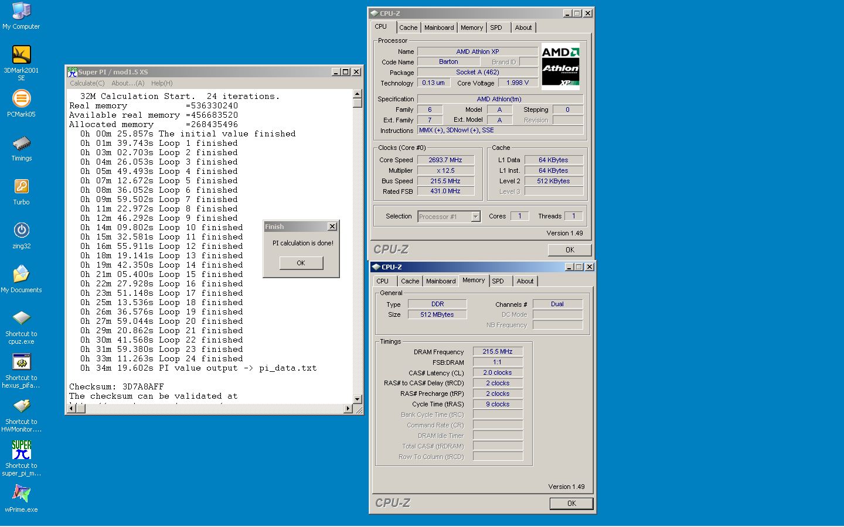Click OK in the lower CPU-Z Memory window
844x527 pixels.
[571, 504]
